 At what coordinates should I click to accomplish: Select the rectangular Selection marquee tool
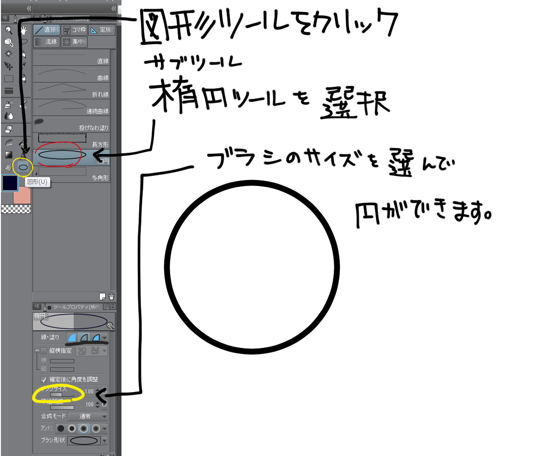[8, 78]
